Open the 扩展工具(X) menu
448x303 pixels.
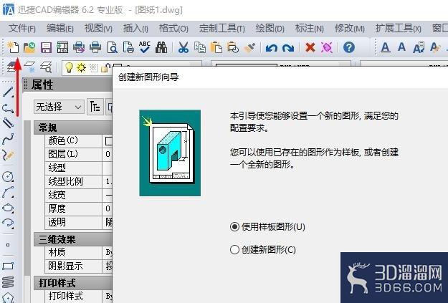point(398,29)
